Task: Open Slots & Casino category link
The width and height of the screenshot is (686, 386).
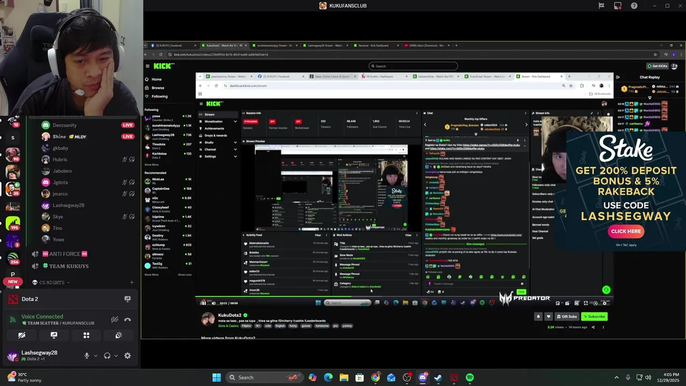Action: tap(228, 326)
